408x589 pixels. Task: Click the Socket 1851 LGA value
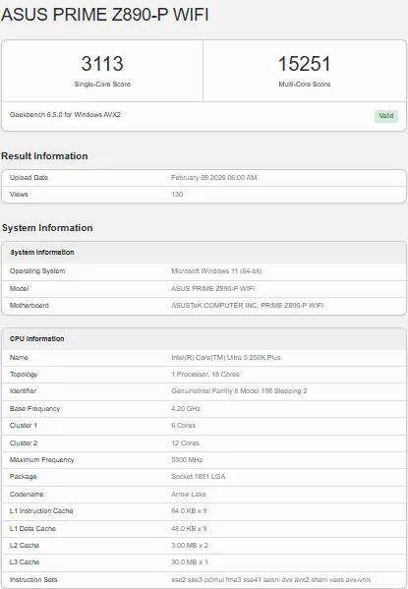pos(198,476)
